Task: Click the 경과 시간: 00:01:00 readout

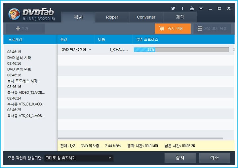Action: point(142,146)
